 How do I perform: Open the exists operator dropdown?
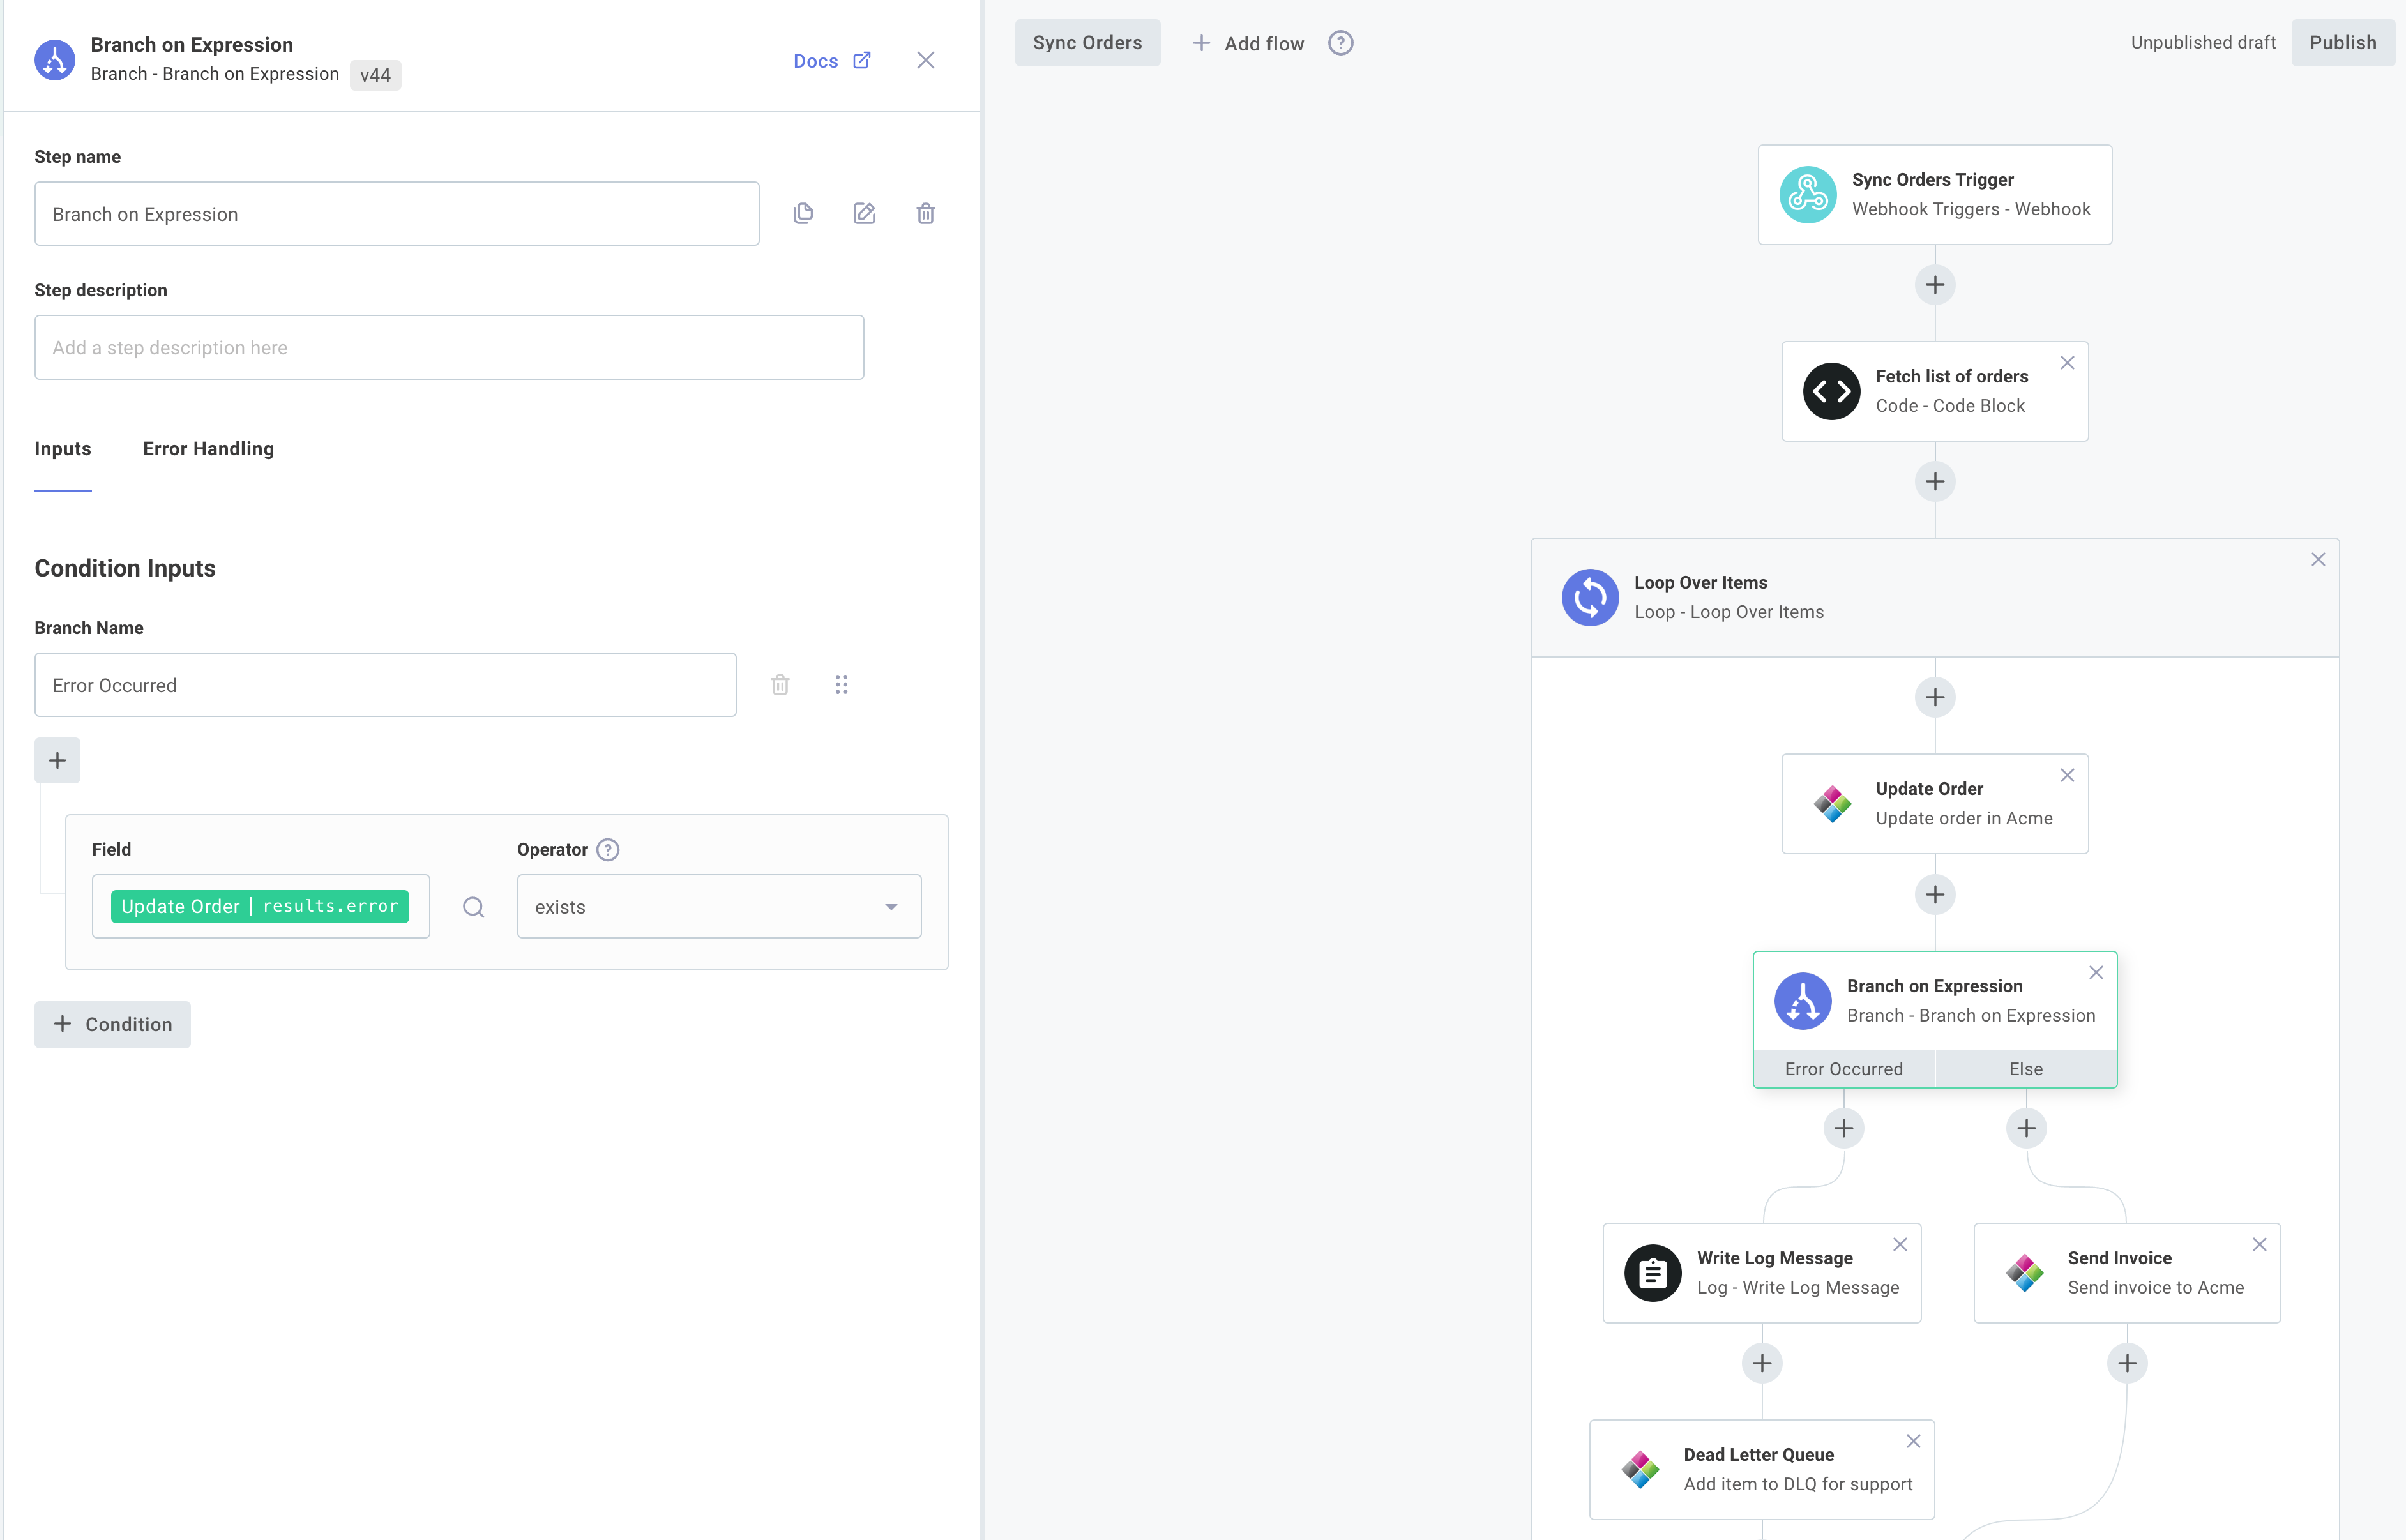[x=719, y=907]
